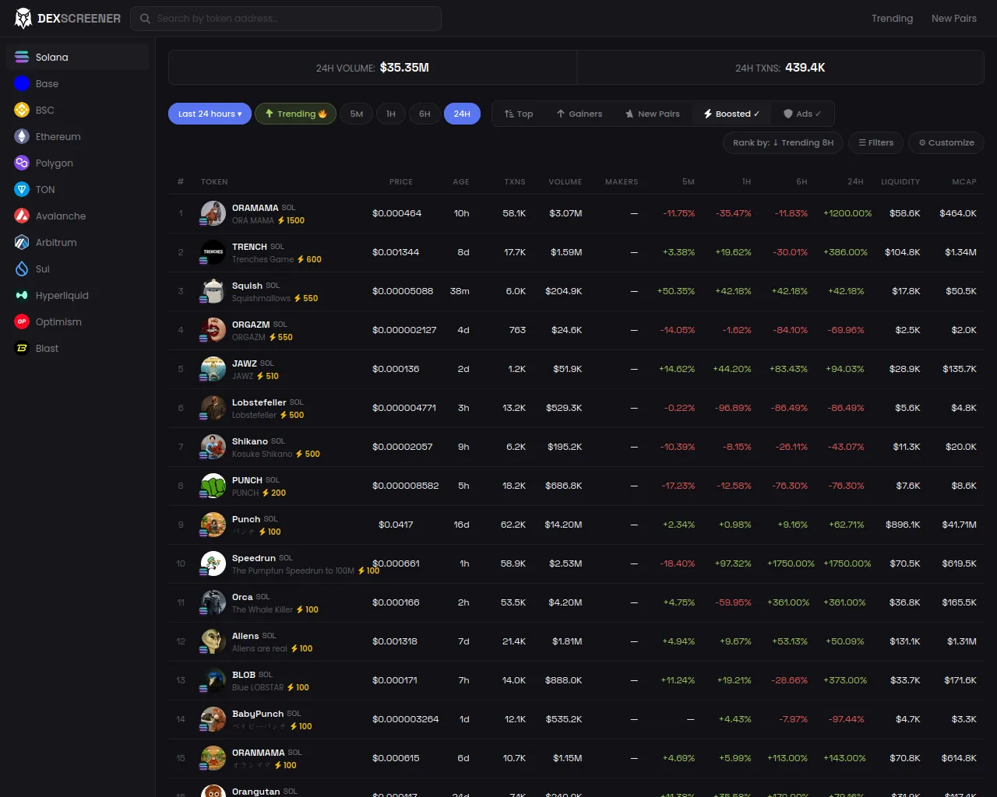Sort by the LIQUIDITY column header
The width and height of the screenshot is (997, 797).
pyautogui.click(x=900, y=181)
